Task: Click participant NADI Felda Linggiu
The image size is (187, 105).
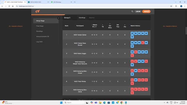Action: (x=80, y=53)
